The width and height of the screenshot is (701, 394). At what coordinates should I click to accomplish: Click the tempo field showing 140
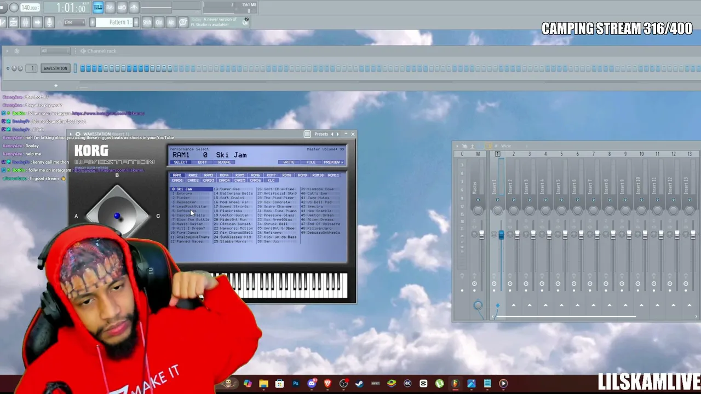[30, 8]
